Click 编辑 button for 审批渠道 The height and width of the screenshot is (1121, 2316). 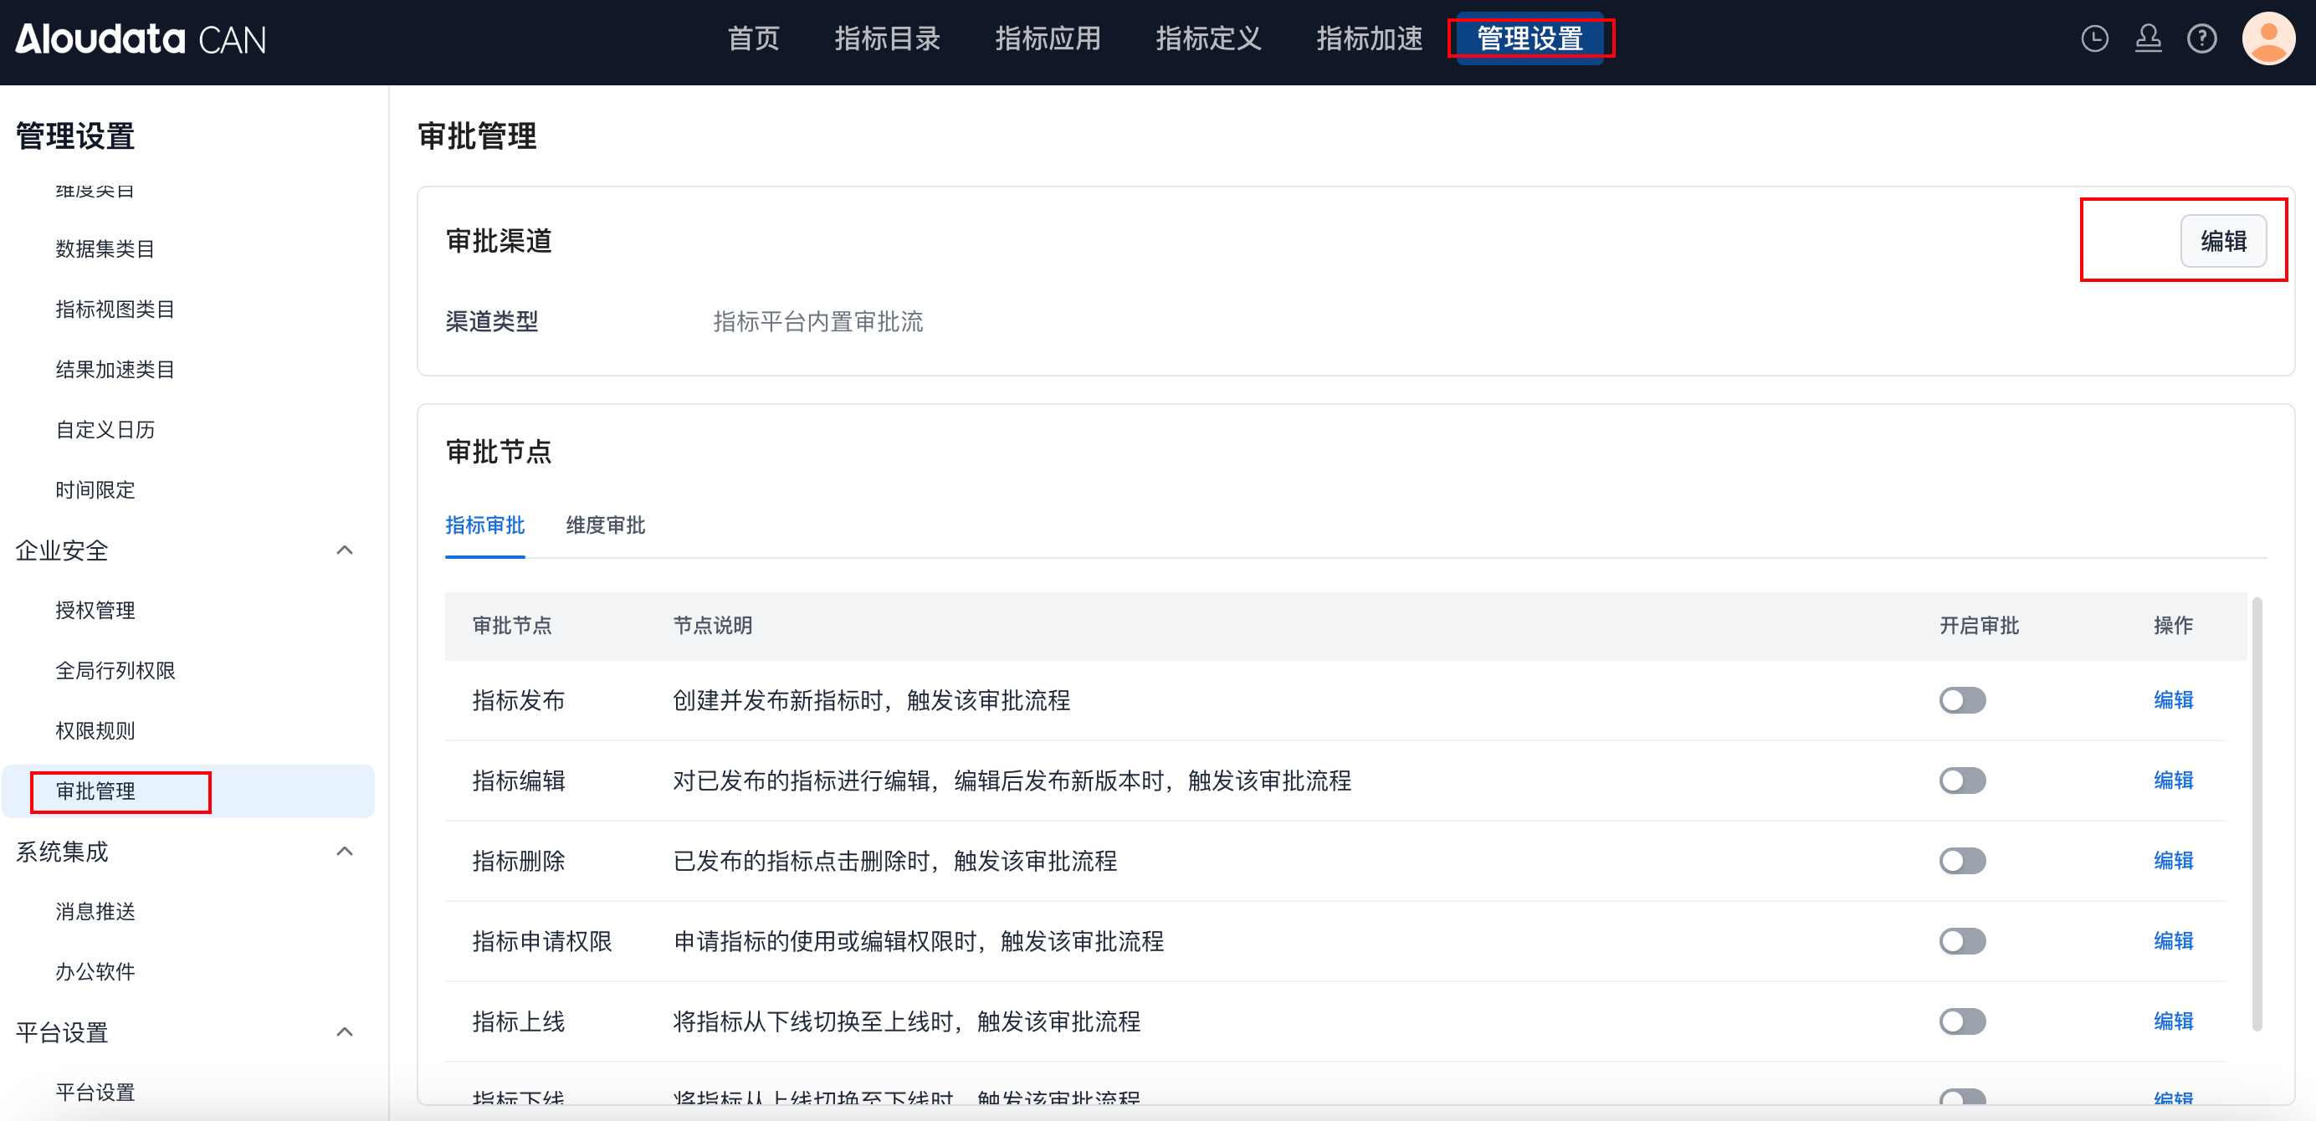point(2222,241)
